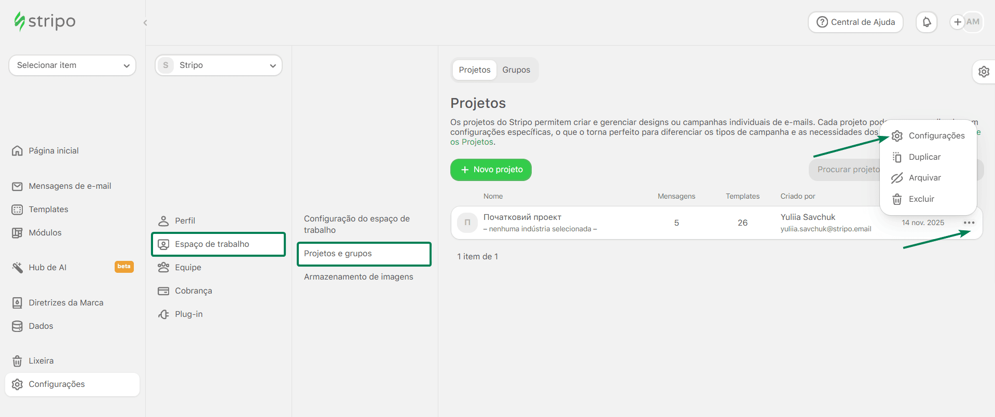Image resolution: width=995 pixels, height=417 pixels.
Task: Click the Espaço de trabalho icon
Action: pyautogui.click(x=163, y=244)
